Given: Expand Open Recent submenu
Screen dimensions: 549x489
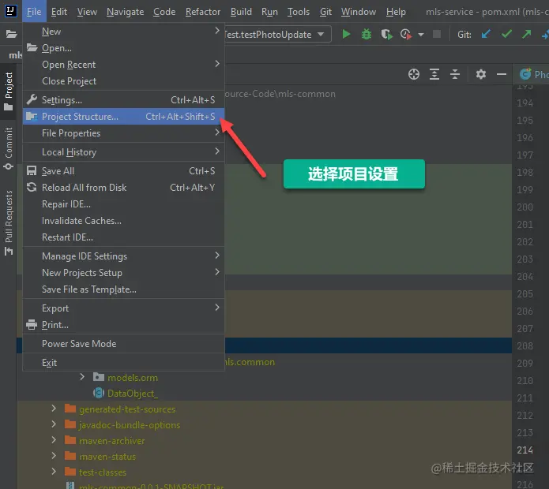Looking at the screenshot, I should [123, 65].
